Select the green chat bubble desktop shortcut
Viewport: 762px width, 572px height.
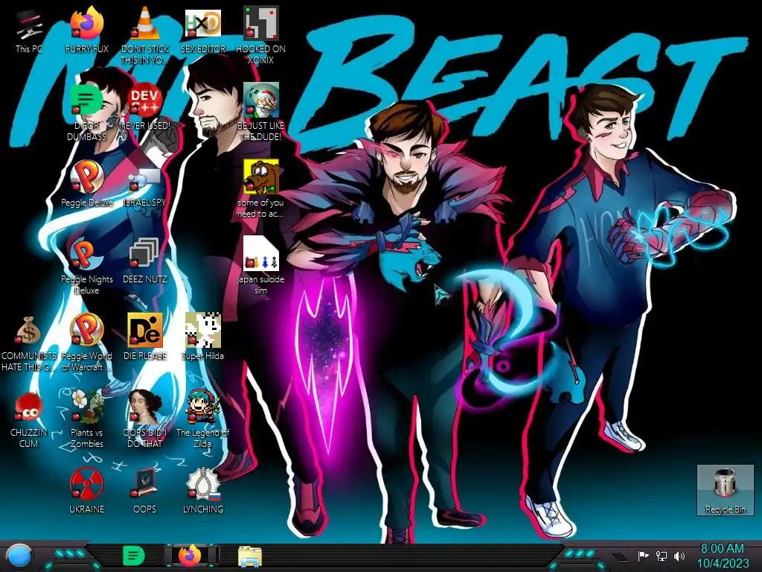[86, 112]
